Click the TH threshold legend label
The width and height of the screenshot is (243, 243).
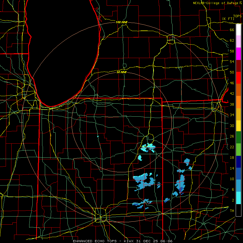[x=232, y=211]
